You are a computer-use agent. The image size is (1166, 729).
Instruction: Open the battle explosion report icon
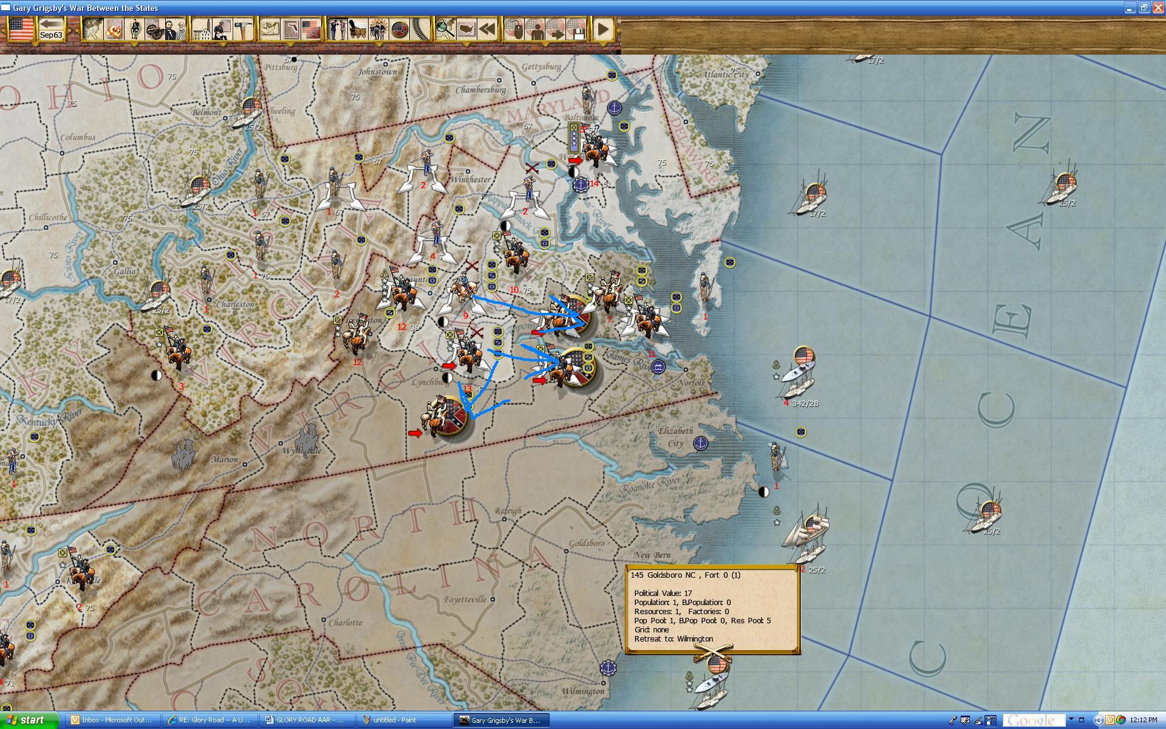pos(113,29)
